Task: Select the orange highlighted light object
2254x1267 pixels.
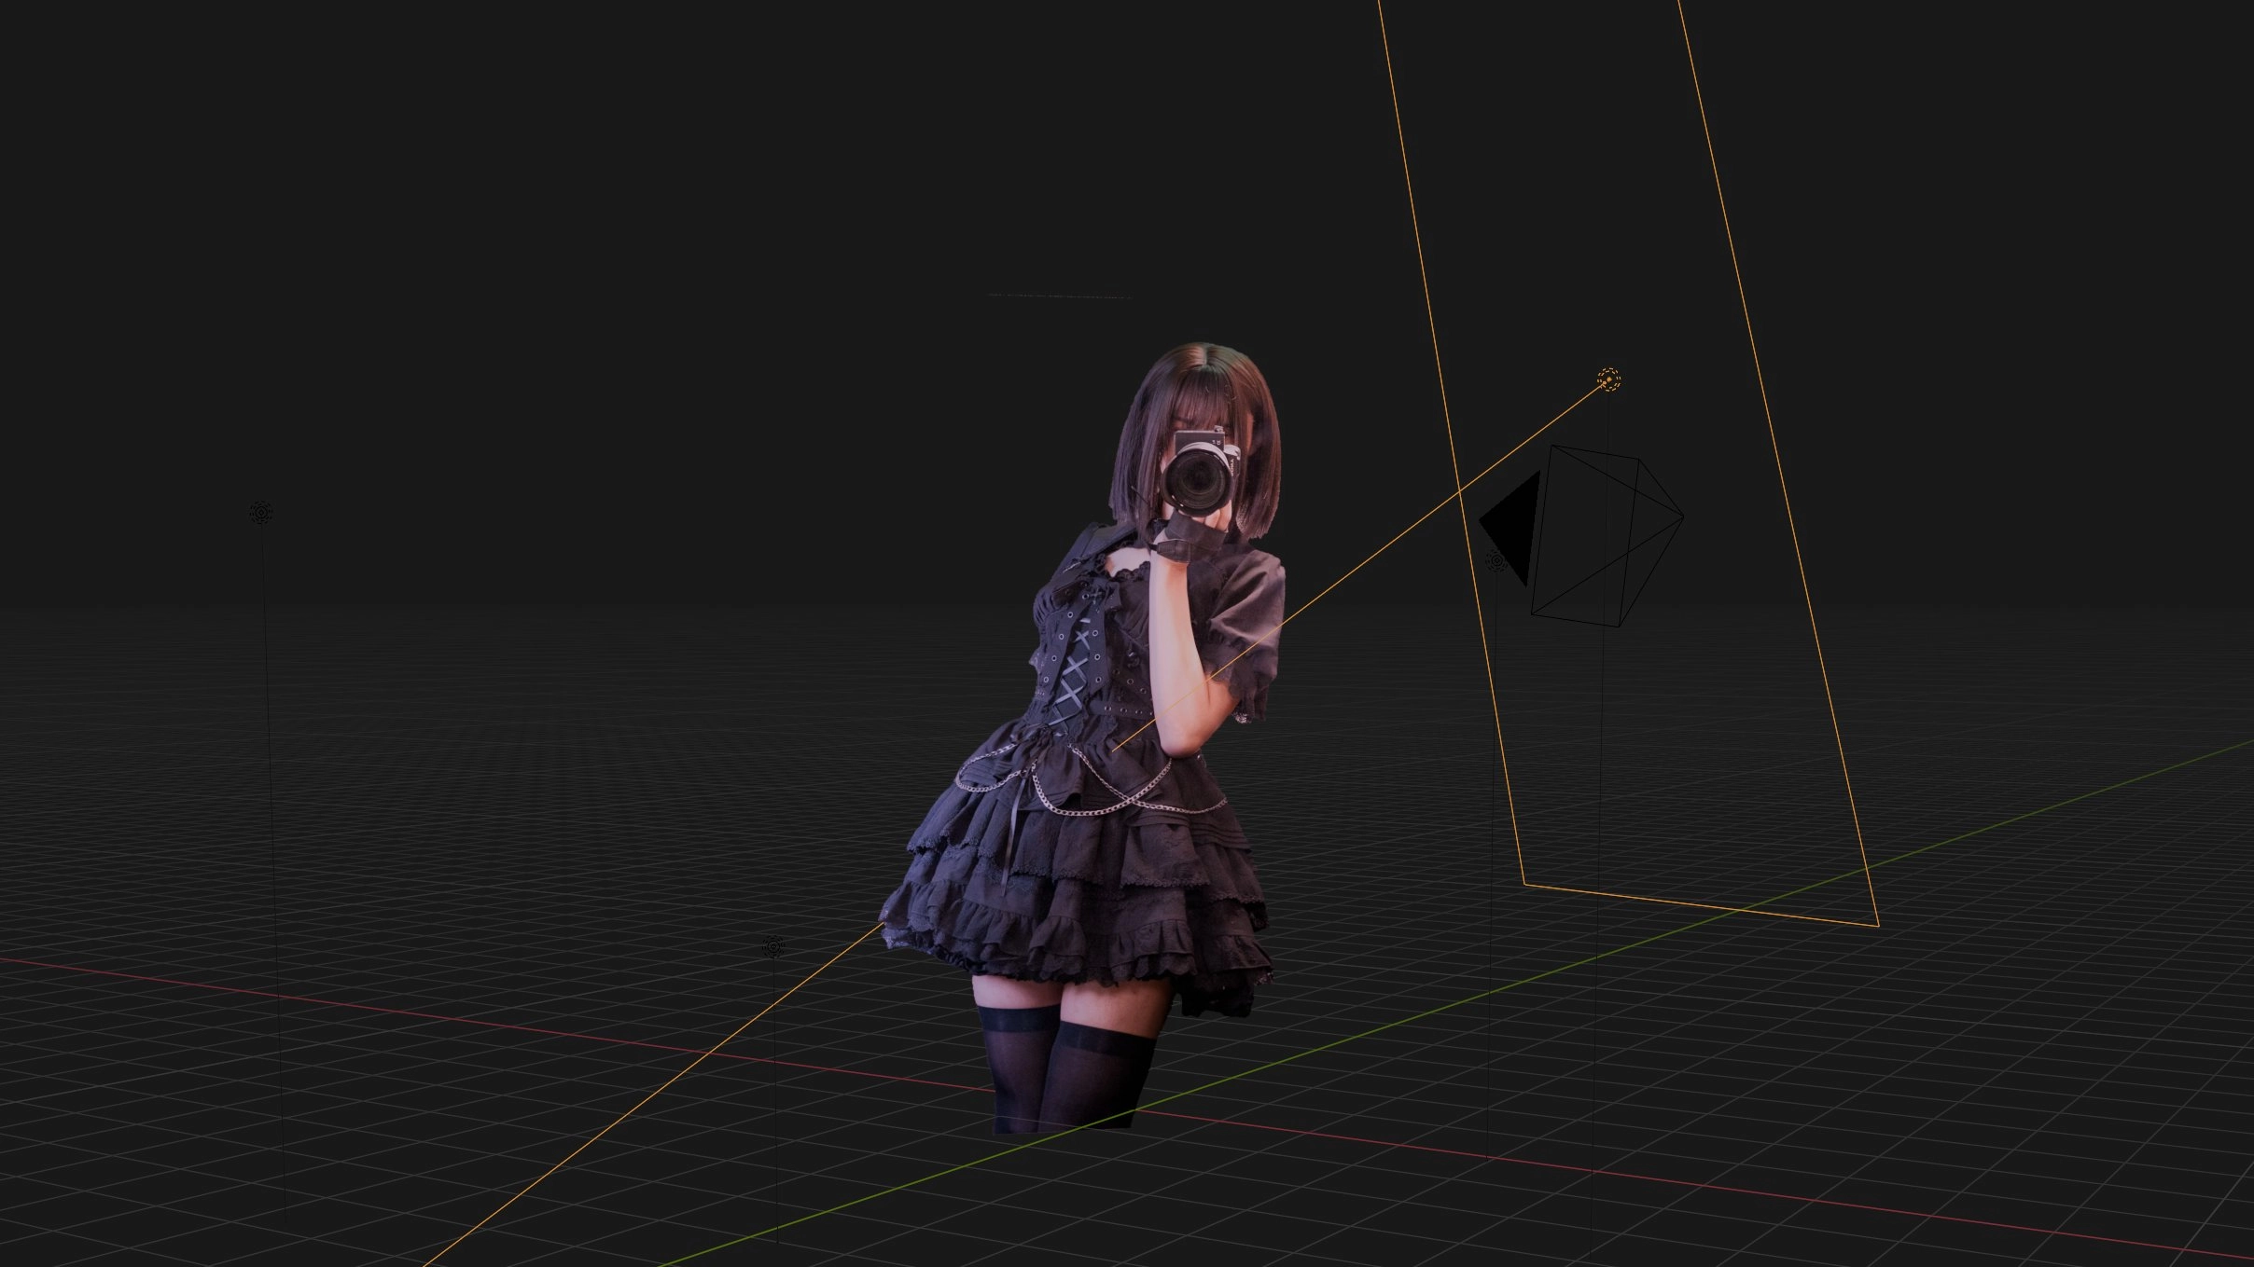Action: click(1608, 379)
